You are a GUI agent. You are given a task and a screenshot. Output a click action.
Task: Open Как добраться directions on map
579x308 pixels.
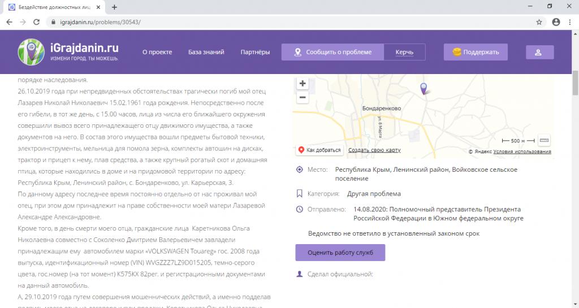click(x=319, y=150)
